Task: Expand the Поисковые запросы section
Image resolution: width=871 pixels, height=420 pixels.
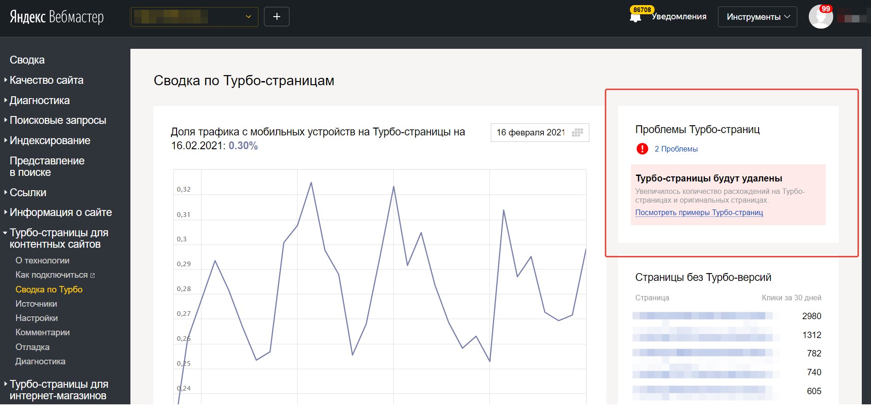Action: (58, 120)
